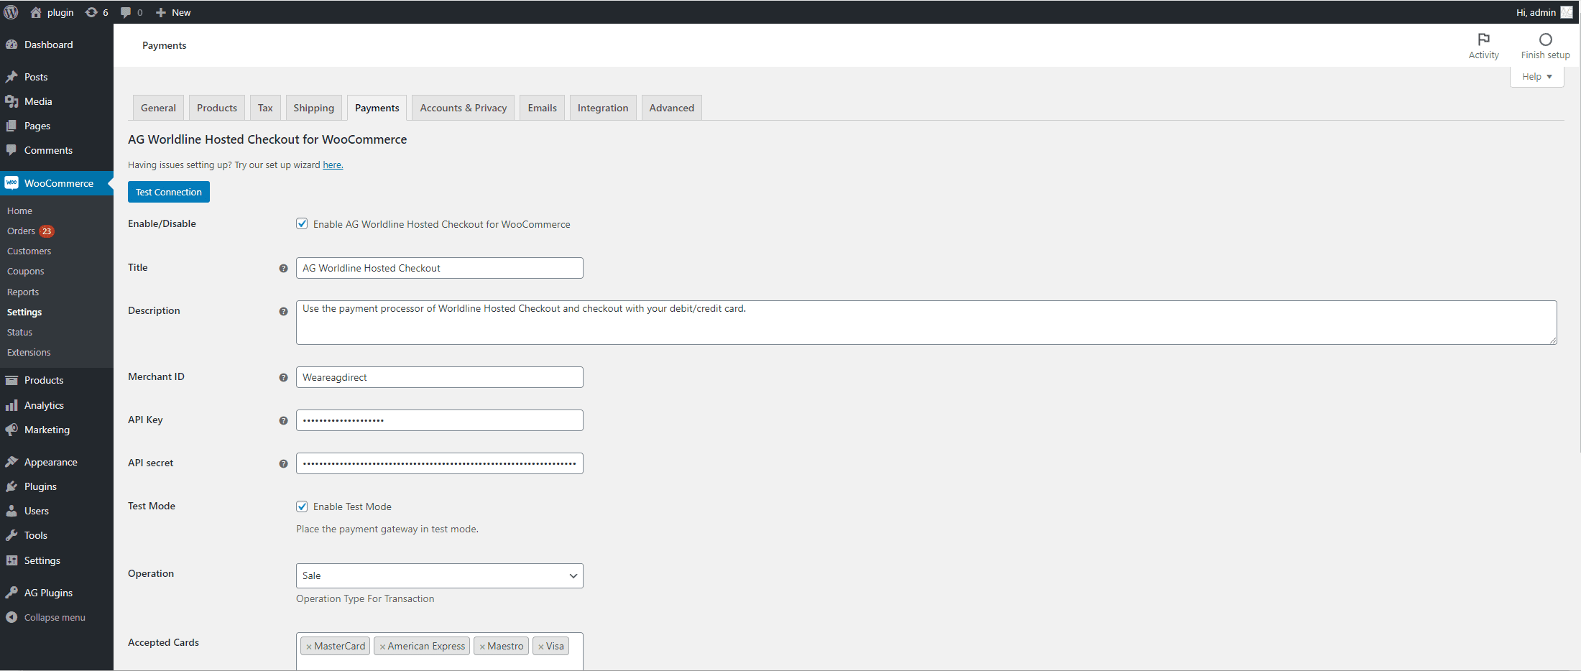Switch to the Tax tab
The width and height of the screenshot is (1581, 671).
tap(265, 108)
